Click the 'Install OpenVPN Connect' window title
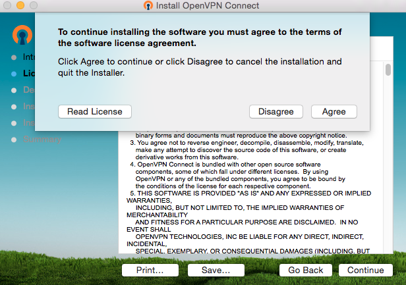Image resolution: width=406 pixels, height=285 pixels. pos(208,5)
